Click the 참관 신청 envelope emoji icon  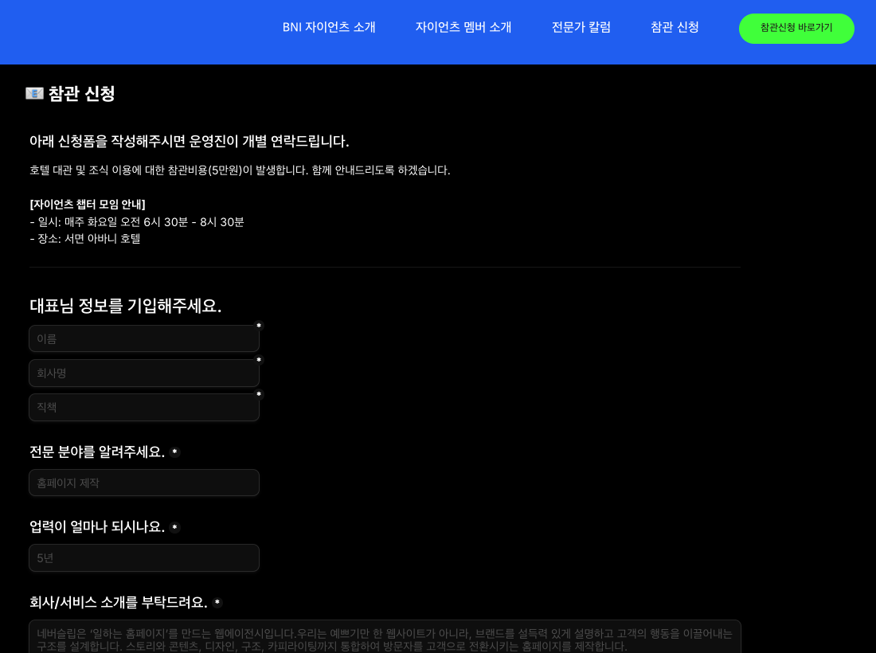tap(33, 93)
